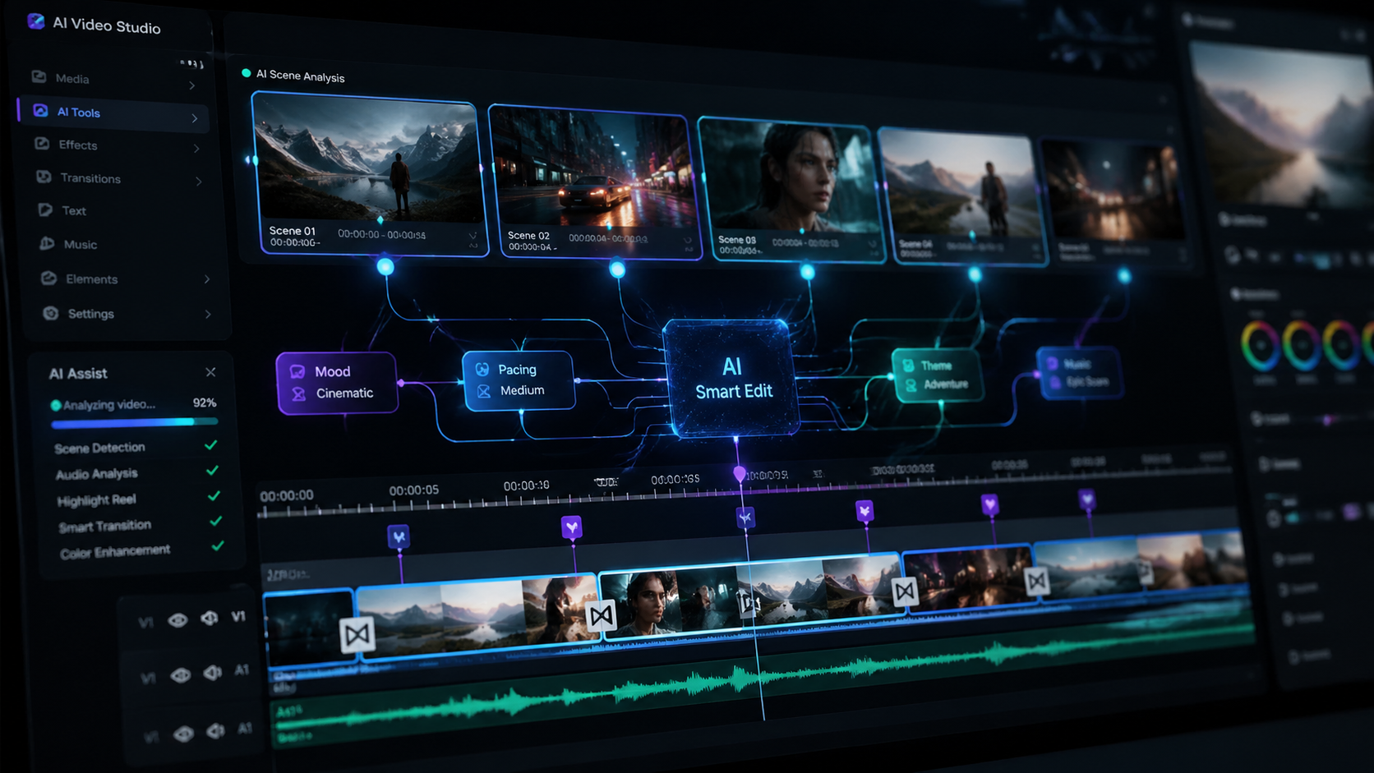The height and width of the screenshot is (773, 1374).
Task: Mute the V1 track speaker icon
Action: (210, 618)
